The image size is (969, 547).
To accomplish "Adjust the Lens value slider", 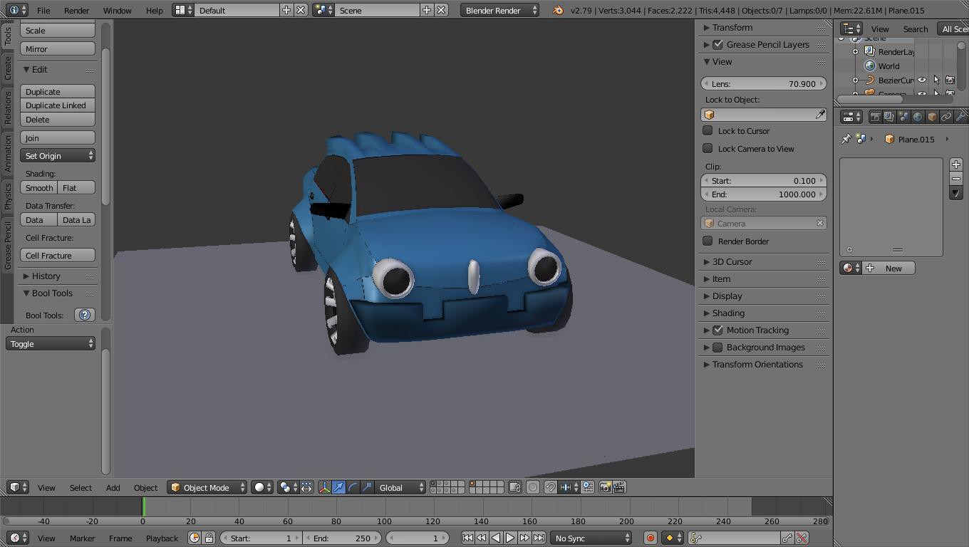I will tap(764, 83).
